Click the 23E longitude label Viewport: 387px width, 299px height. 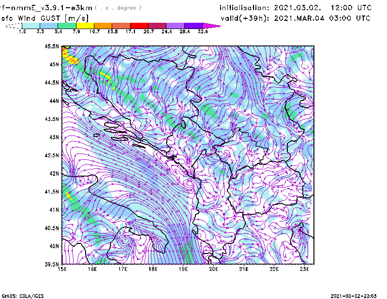click(304, 269)
